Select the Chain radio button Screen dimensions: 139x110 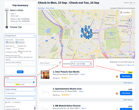point(6,102)
